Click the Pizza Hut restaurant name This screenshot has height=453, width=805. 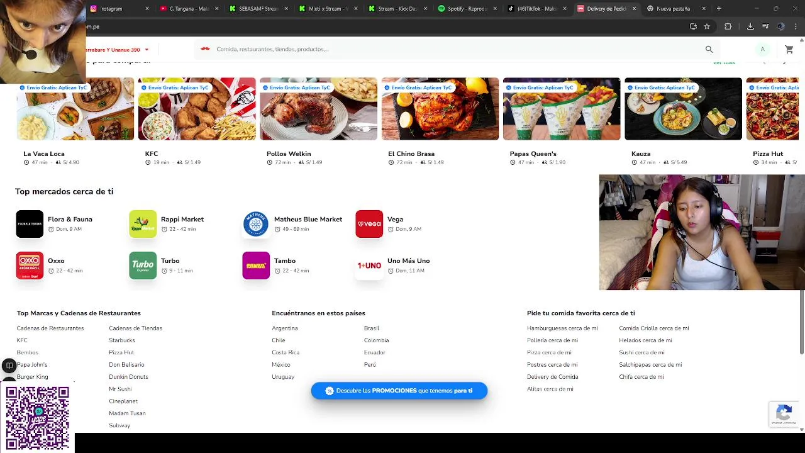(768, 154)
